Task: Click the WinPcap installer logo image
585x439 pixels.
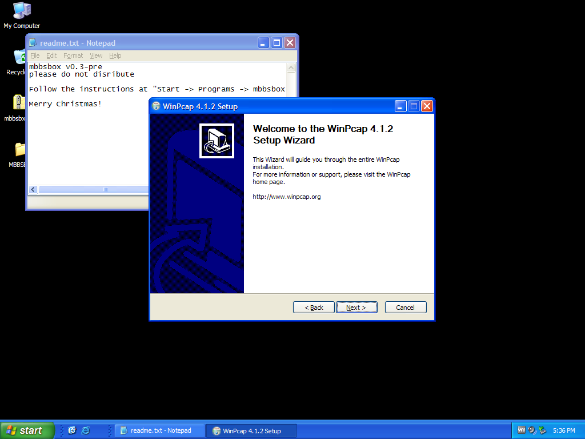Action: pyautogui.click(x=216, y=141)
